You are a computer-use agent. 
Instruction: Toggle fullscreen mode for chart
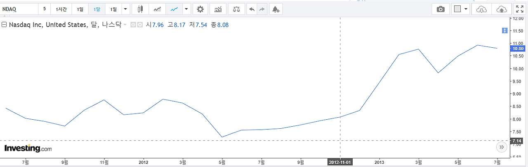pyautogui.click(x=519, y=9)
